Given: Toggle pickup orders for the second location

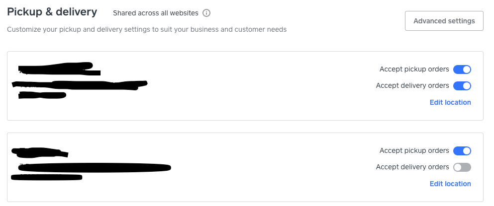Looking at the screenshot, I should tap(462, 151).
